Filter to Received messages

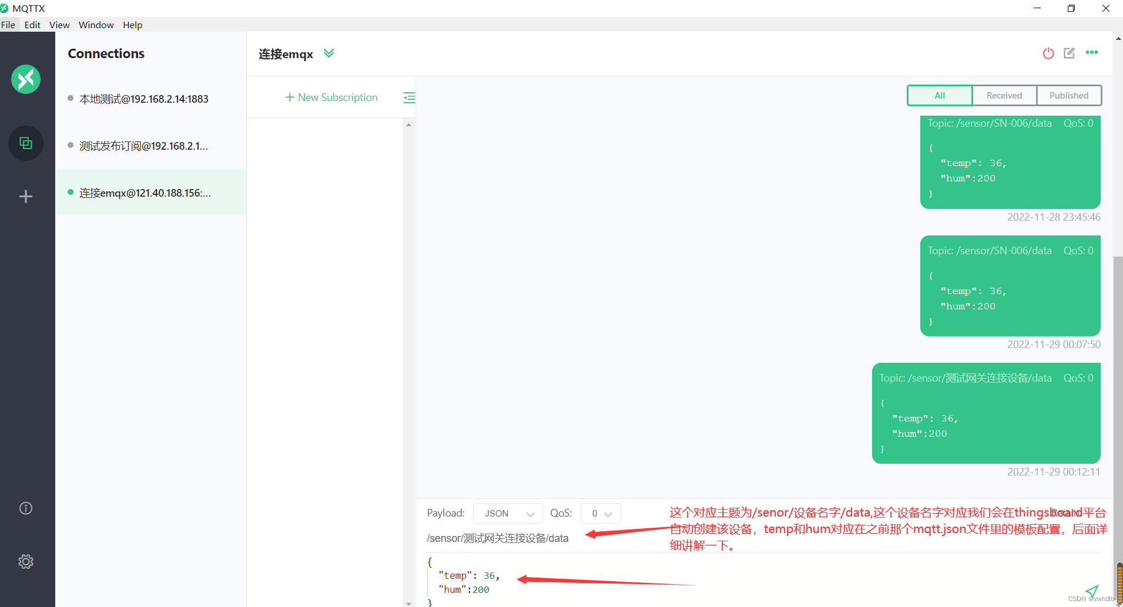pyautogui.click(x=1004, y=96)
